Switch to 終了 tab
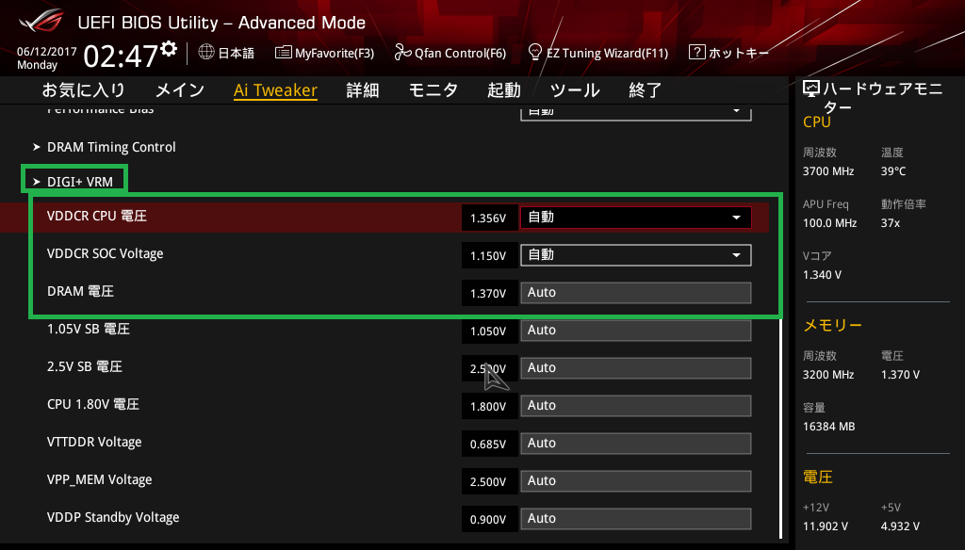 (646, 90)
